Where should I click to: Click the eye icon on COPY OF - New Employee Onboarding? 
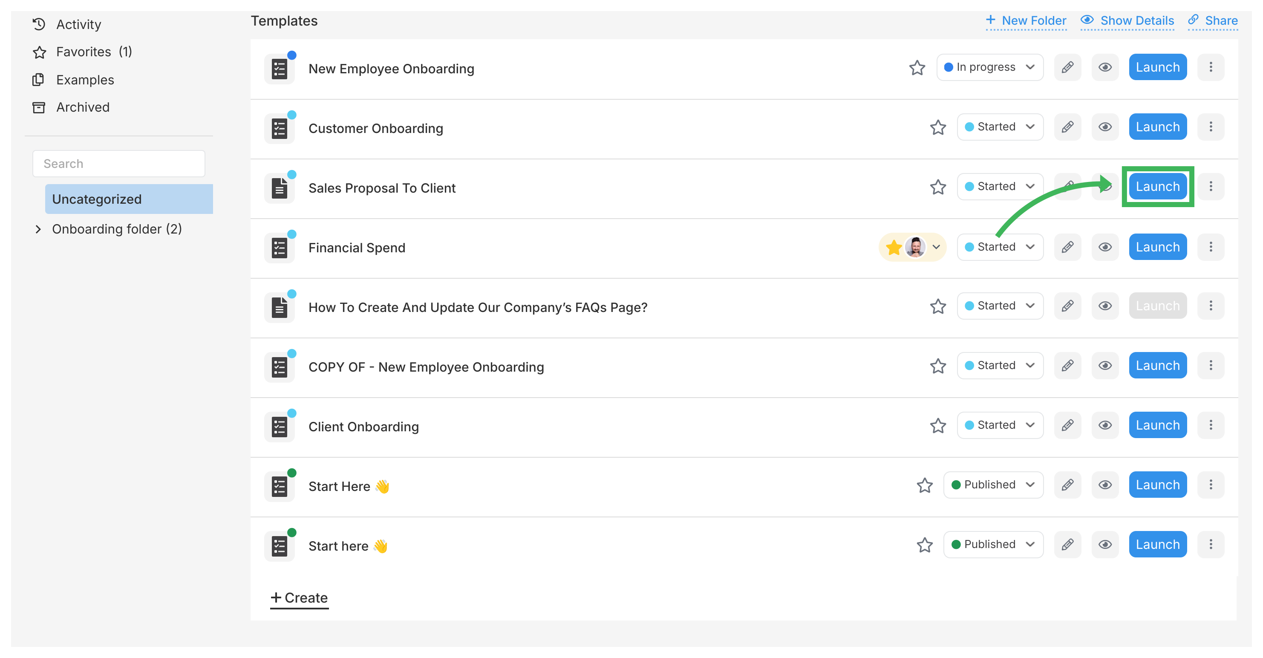pos(1104,367)
